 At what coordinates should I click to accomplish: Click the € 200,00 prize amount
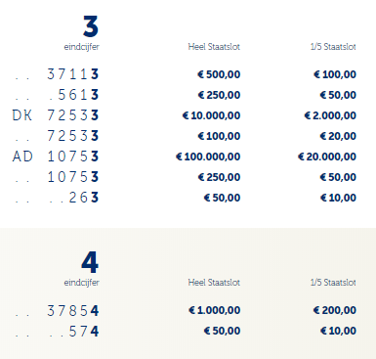tap(335, 310)
